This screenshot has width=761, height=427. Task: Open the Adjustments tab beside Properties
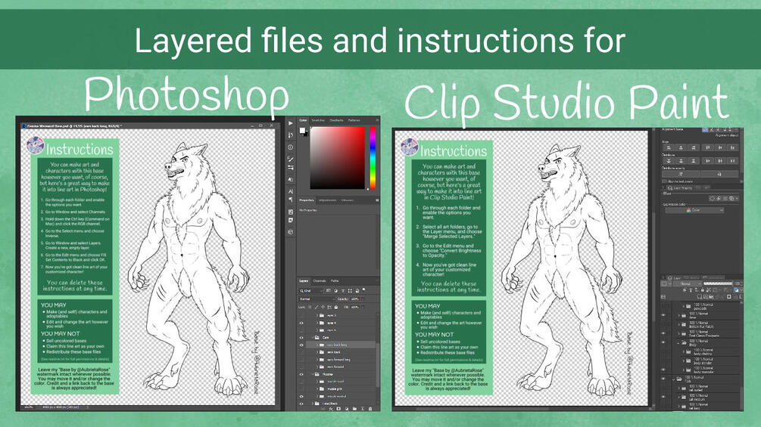tap(327, 200)
